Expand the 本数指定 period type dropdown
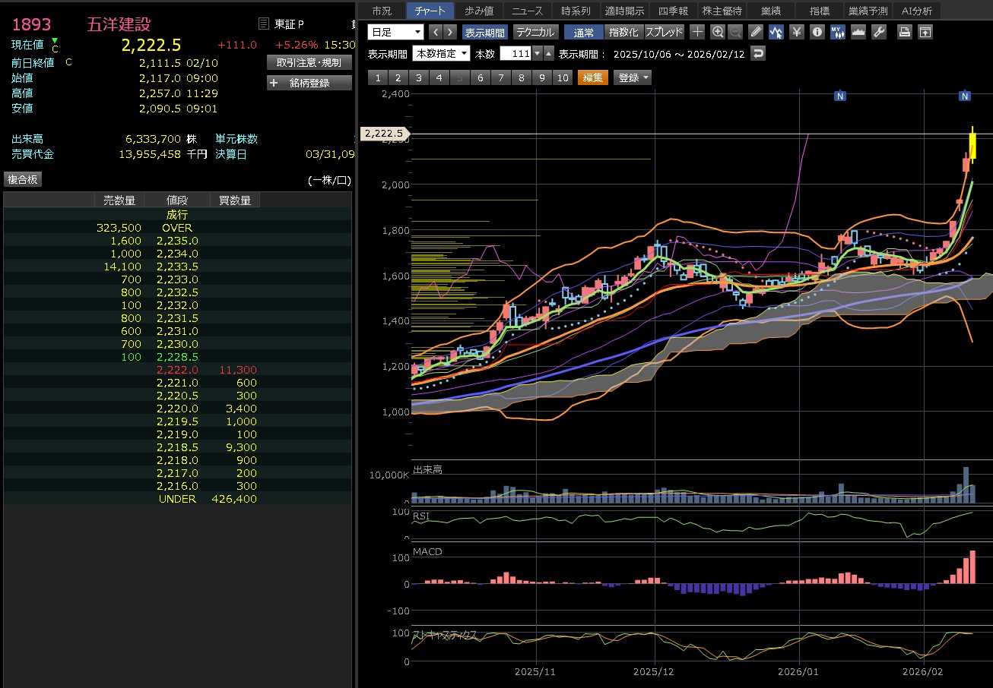This screenshot has height=688, width=993. 441,54
